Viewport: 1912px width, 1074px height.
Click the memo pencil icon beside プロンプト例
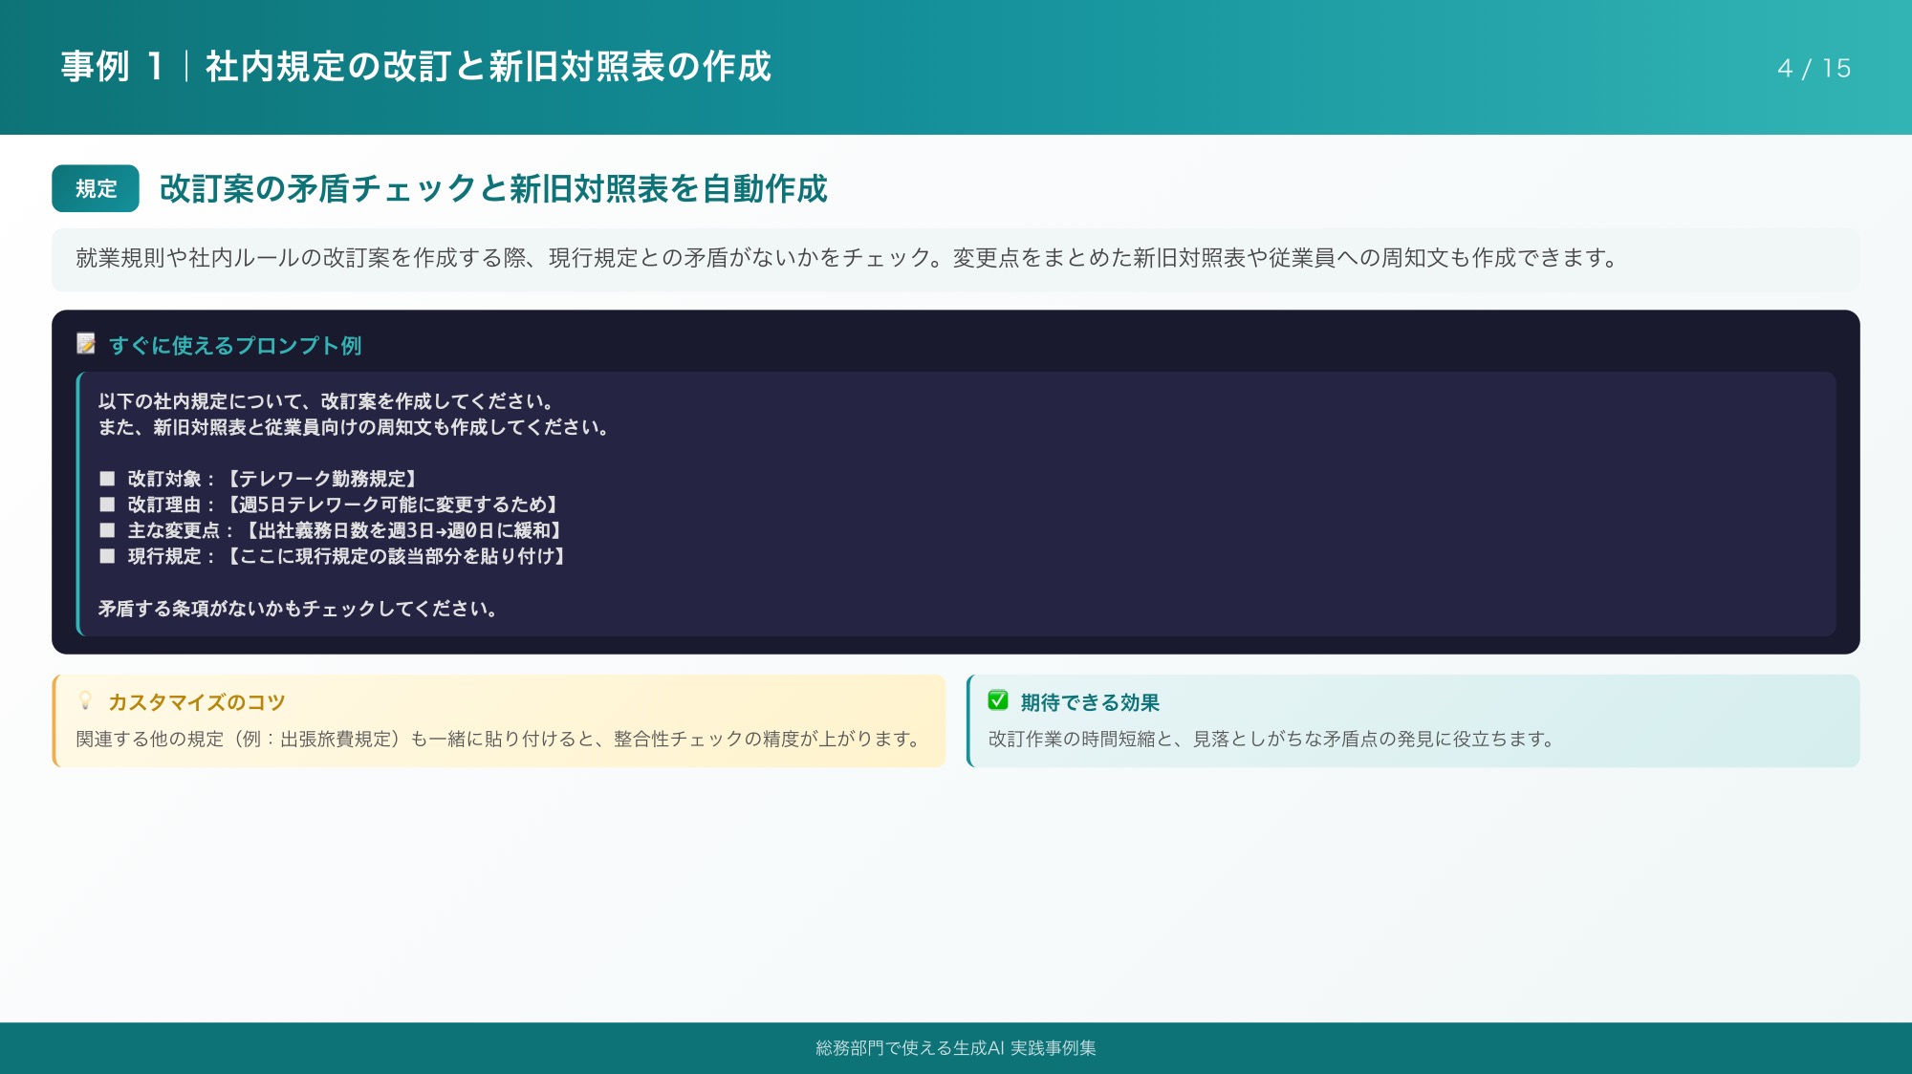[x=86, y=344]
